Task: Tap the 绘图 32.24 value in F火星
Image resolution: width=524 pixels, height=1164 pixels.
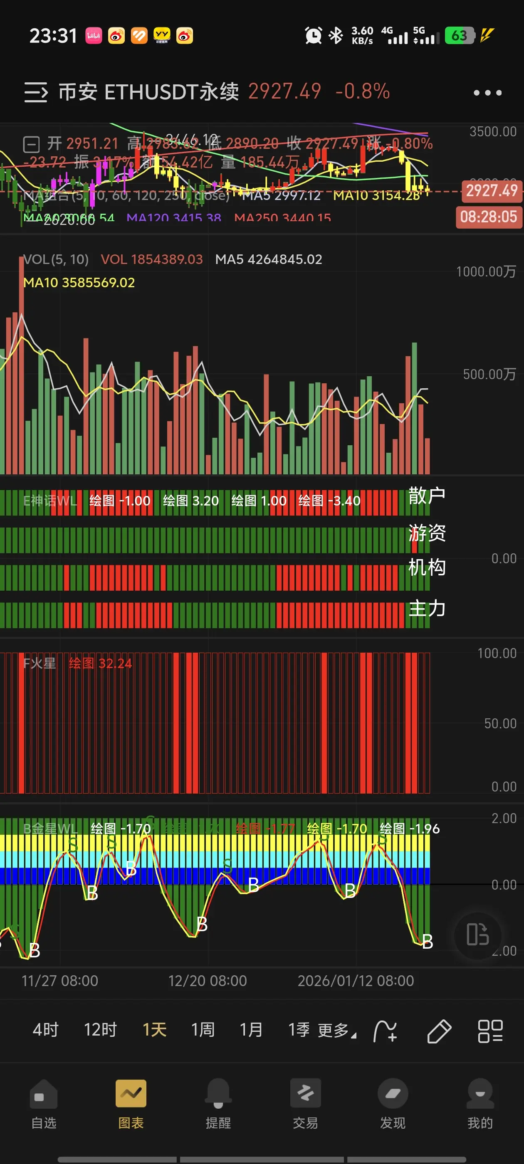Action: (x=100, y=663)
